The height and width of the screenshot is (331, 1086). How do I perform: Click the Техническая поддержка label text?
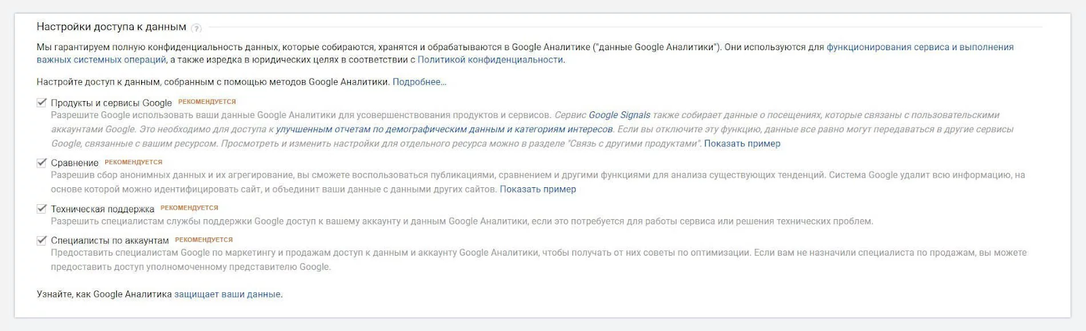pyautogui.click(x=102, y=209)
